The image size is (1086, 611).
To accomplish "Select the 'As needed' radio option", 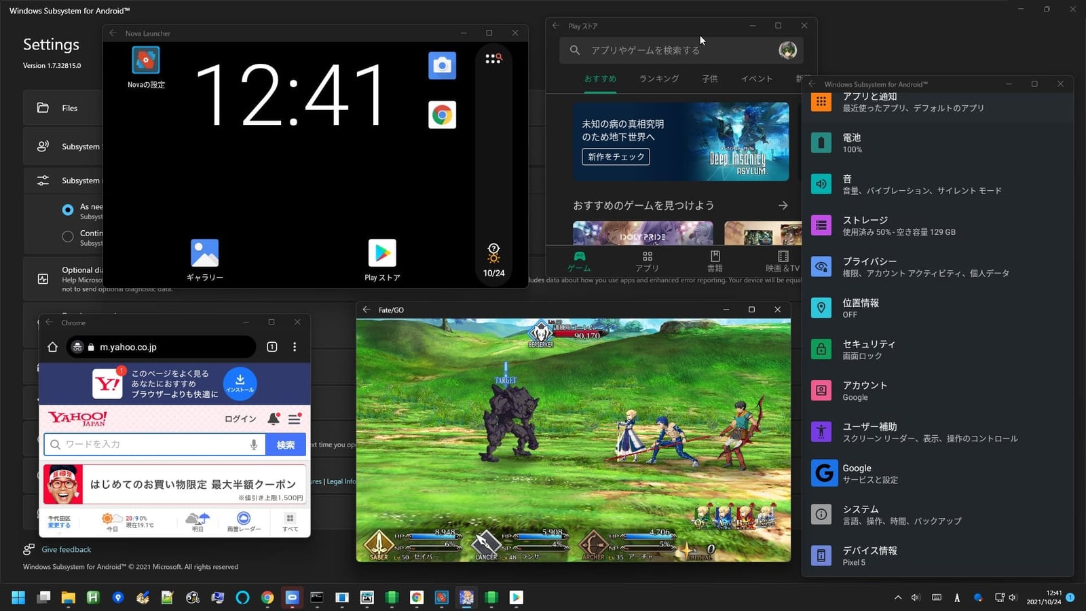I will coord(68,210).
